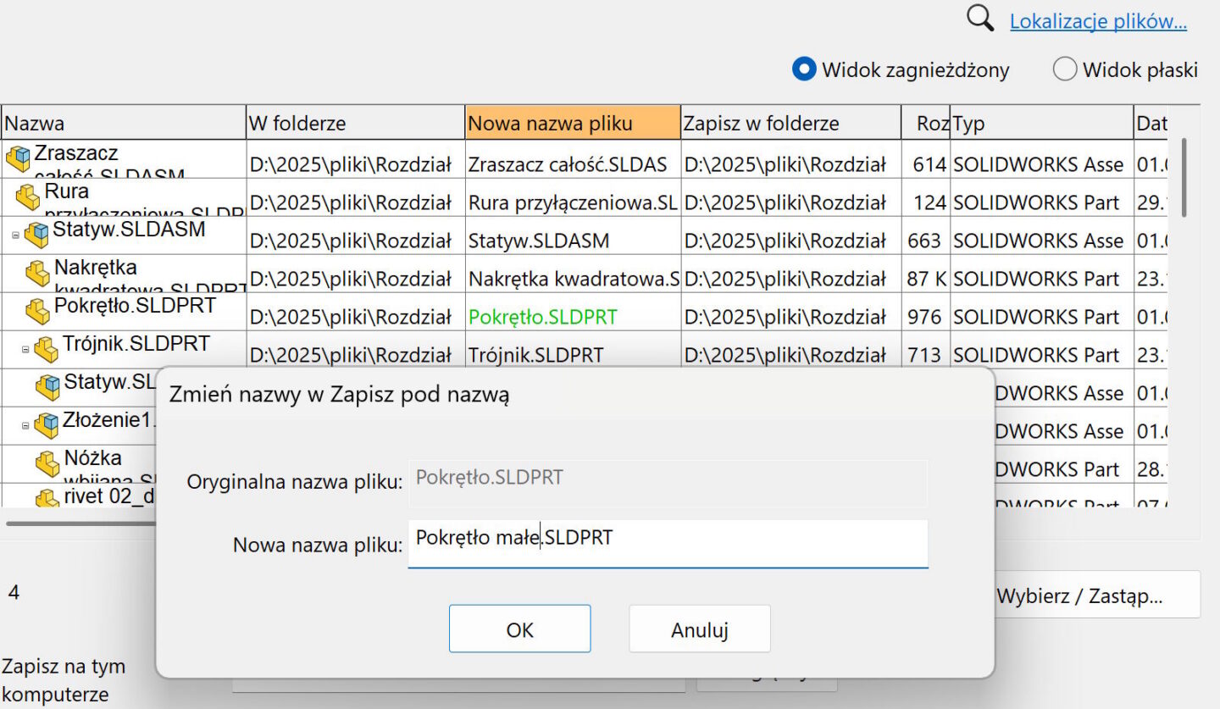1220x709 pixels.
Task: Click the Nóżka wbijana part icon
Action: point(47,463)
